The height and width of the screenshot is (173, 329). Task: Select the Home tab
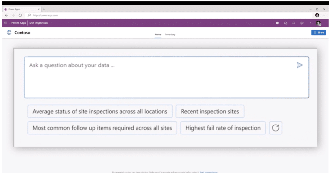(158, 34)
